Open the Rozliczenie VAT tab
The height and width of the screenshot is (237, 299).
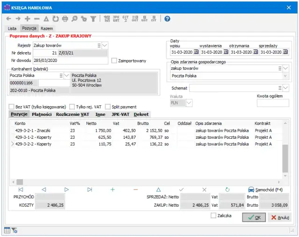[72, 114]
